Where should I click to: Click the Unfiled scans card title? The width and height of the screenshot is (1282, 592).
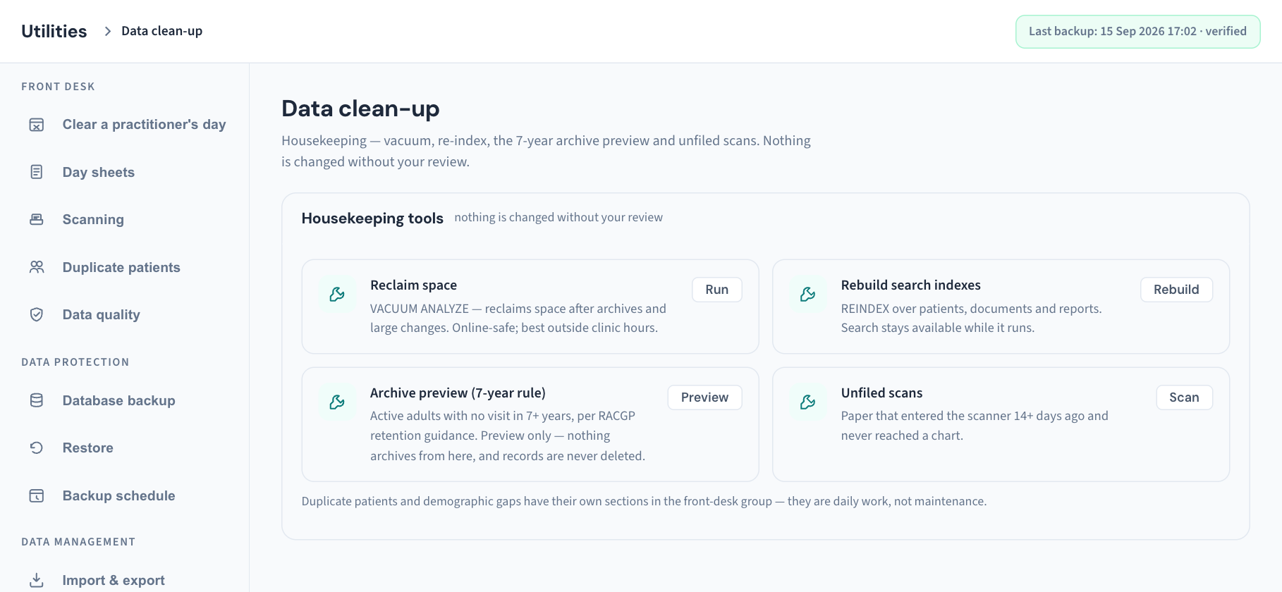[x=881, y=393]
